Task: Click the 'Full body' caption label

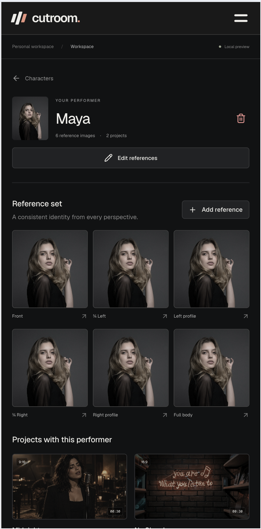Action: tap(183, 415)
